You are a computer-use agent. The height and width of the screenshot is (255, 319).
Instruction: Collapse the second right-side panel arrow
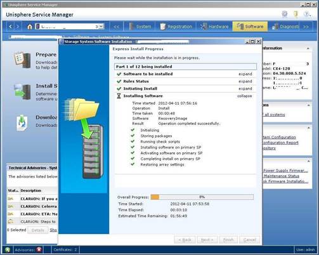click(x=308, y=105)
